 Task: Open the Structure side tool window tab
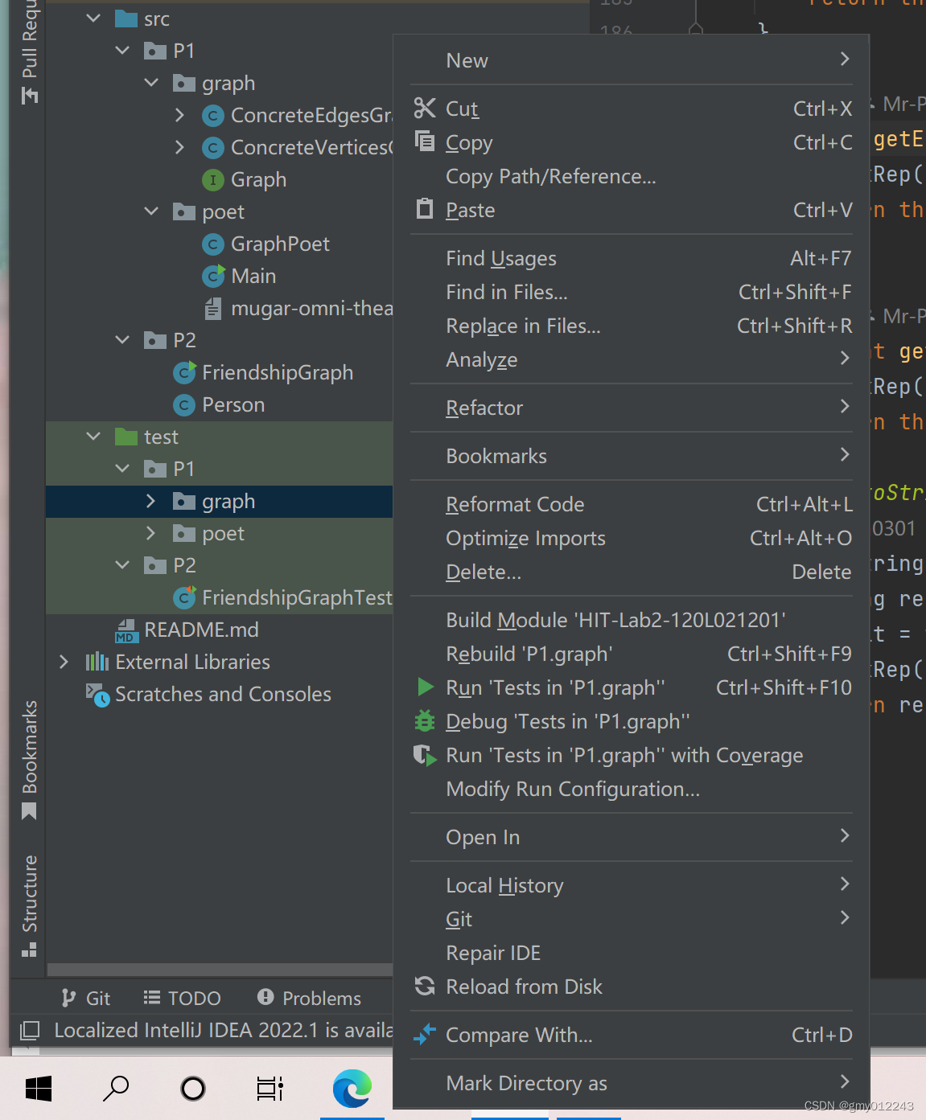click(29, 905)
